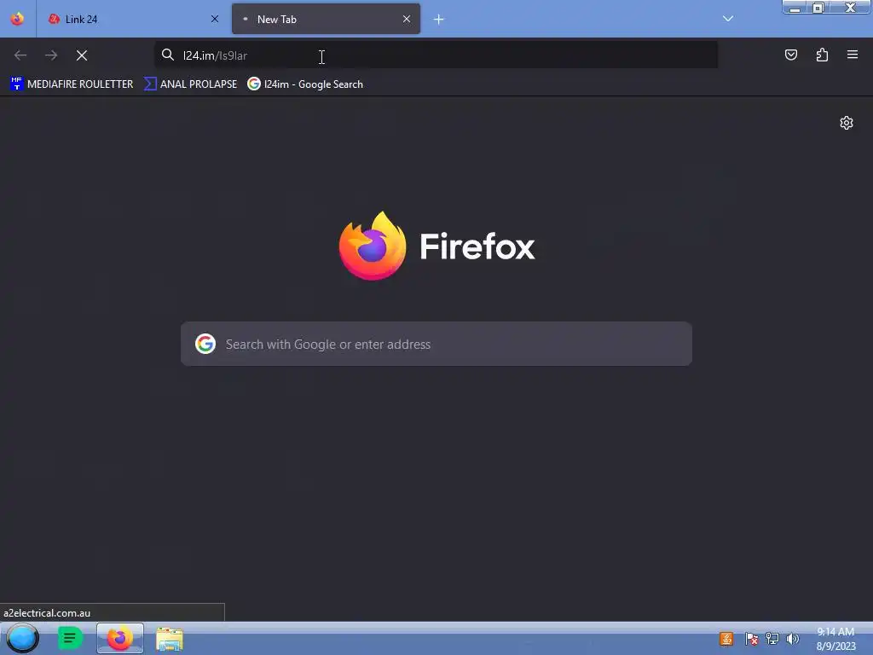Open the Start orb on taskbar

point(22,638)
